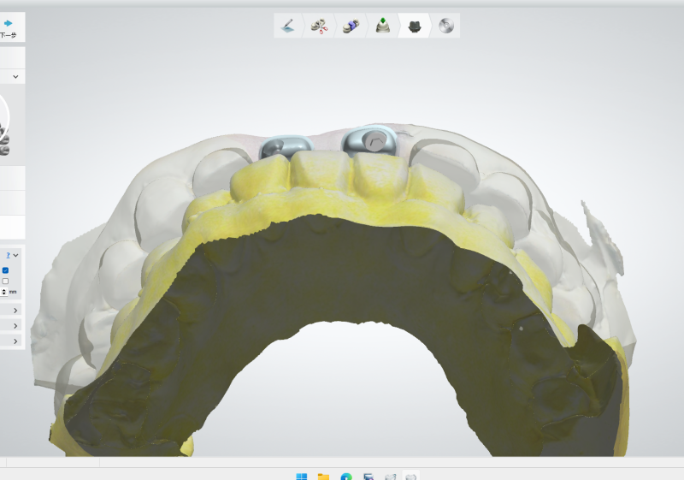Image resolution: width=684 pixels, height=480 pixels.
Task: Expand the first collapsed panel row
Action: 15,310
